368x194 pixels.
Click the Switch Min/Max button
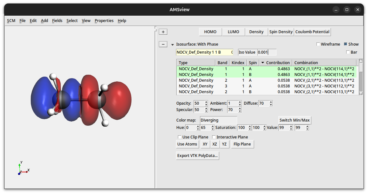pos(294,120)
